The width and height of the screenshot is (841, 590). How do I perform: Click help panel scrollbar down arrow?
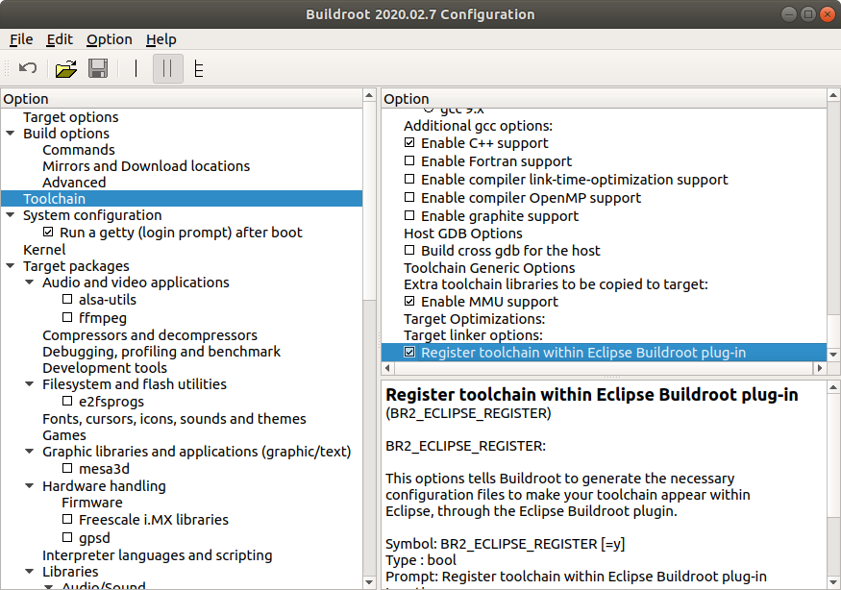point(833,581)
